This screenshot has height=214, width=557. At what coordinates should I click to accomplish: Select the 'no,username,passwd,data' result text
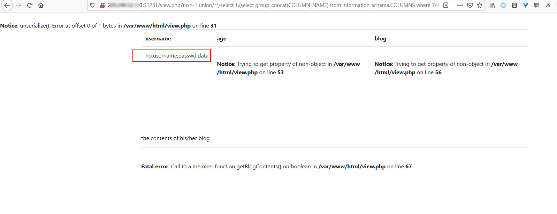[177, 56]
